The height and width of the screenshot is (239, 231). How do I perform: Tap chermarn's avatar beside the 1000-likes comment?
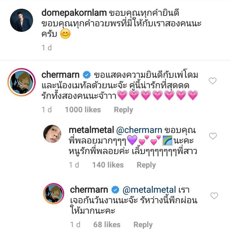click(22, 83)
